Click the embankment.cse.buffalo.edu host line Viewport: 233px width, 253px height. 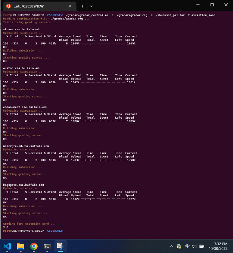[25, 107]
